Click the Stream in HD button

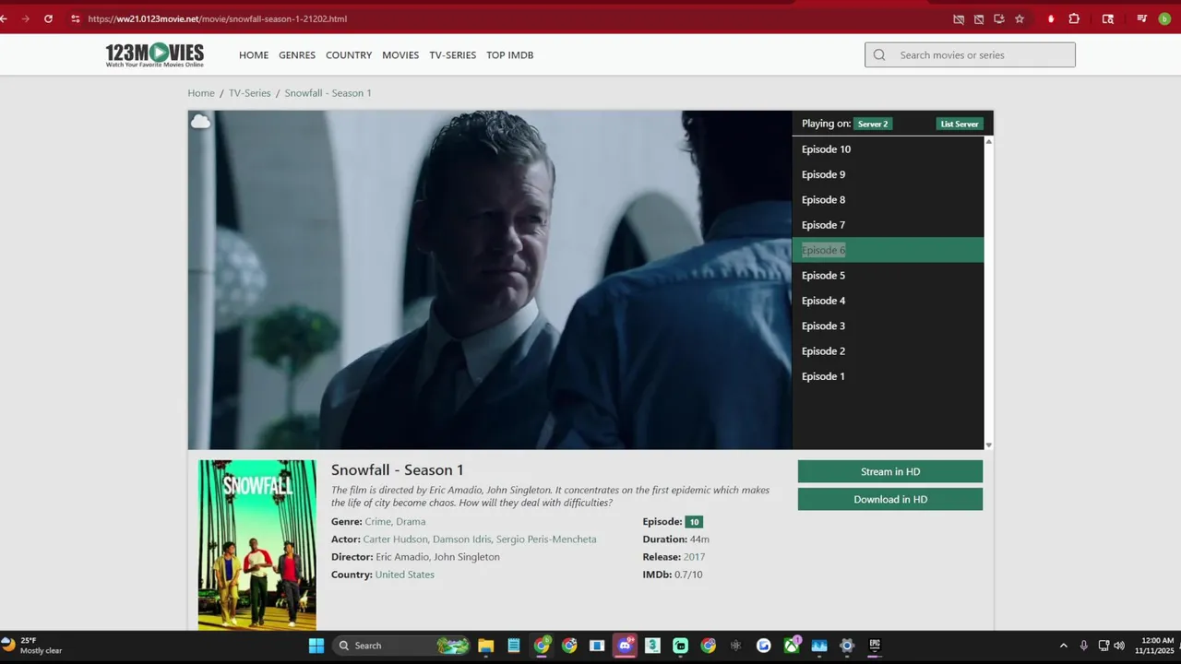890,471
